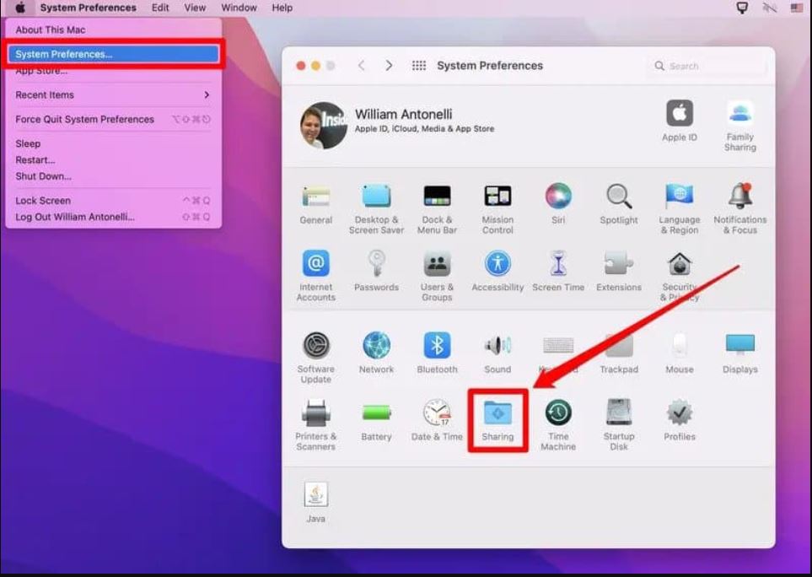Open the System Preferences app menu

(88, 8)
